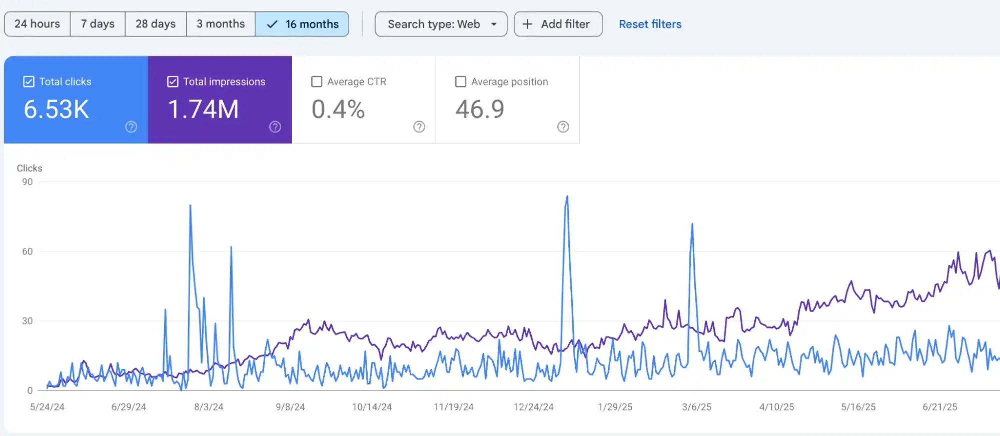
Task: Open the Total impressions help icon
Action: [275, 127]
